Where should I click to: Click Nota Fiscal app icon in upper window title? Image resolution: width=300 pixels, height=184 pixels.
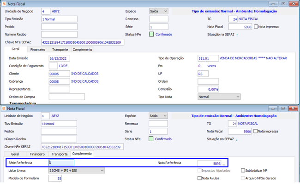click(x=4, y=4)
